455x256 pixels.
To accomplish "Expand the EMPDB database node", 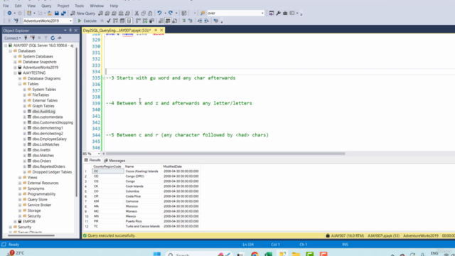I will (15, 221).
